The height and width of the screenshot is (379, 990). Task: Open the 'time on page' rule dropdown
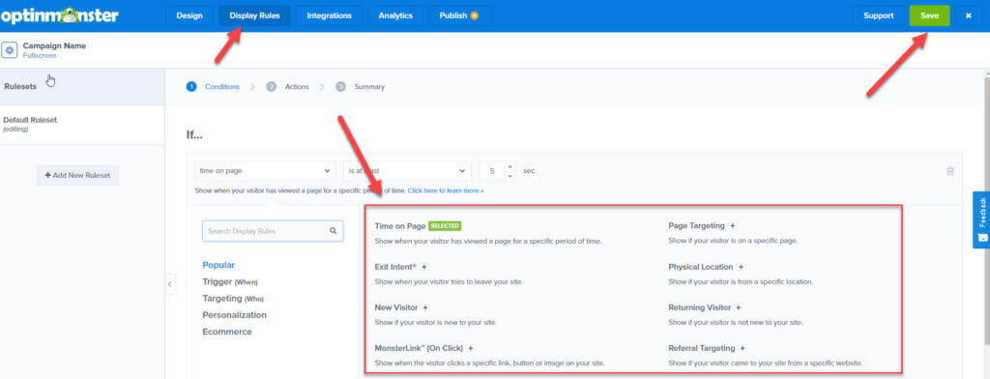(x=265, y=170)
